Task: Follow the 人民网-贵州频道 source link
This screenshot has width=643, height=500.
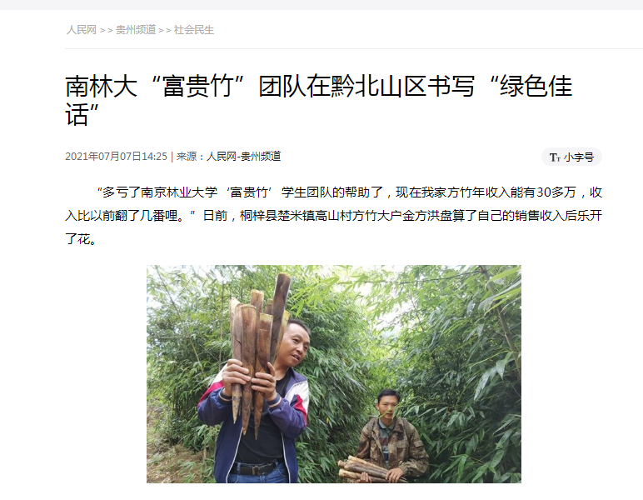Action: tap(243, 157)
